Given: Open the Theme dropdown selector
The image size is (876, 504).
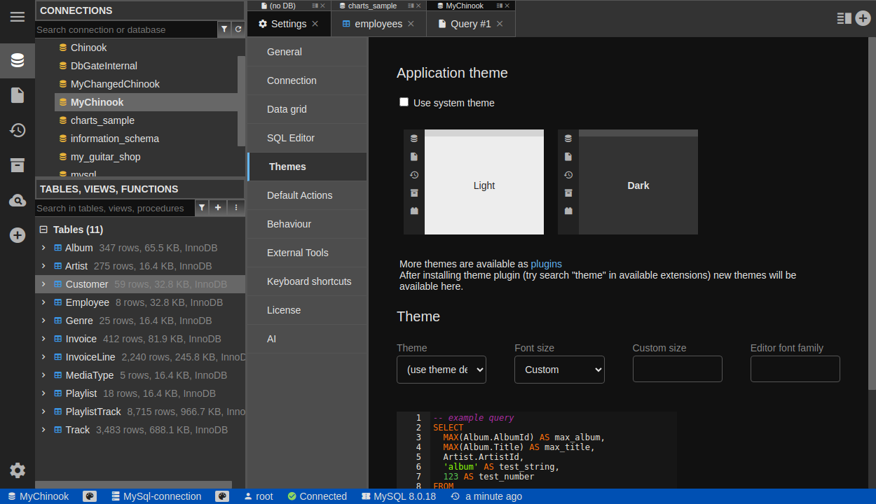Looking at the screenshot, I should (x=442, y=370).
